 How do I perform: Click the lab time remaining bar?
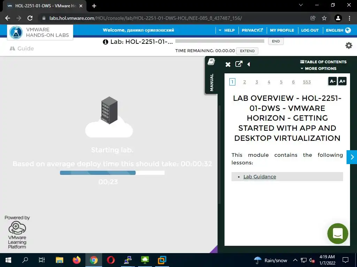220,41
